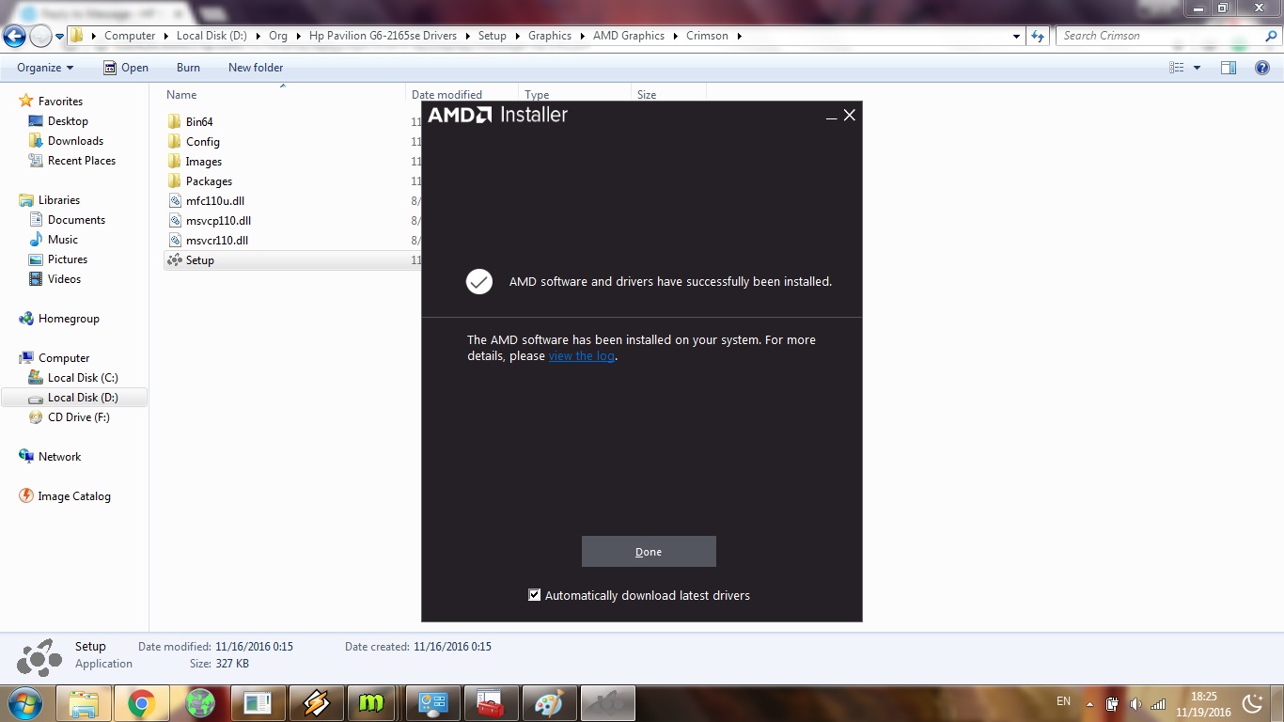
Task: Open recent locations dropdown beside navigation arrows
Action: pos(60,37)
